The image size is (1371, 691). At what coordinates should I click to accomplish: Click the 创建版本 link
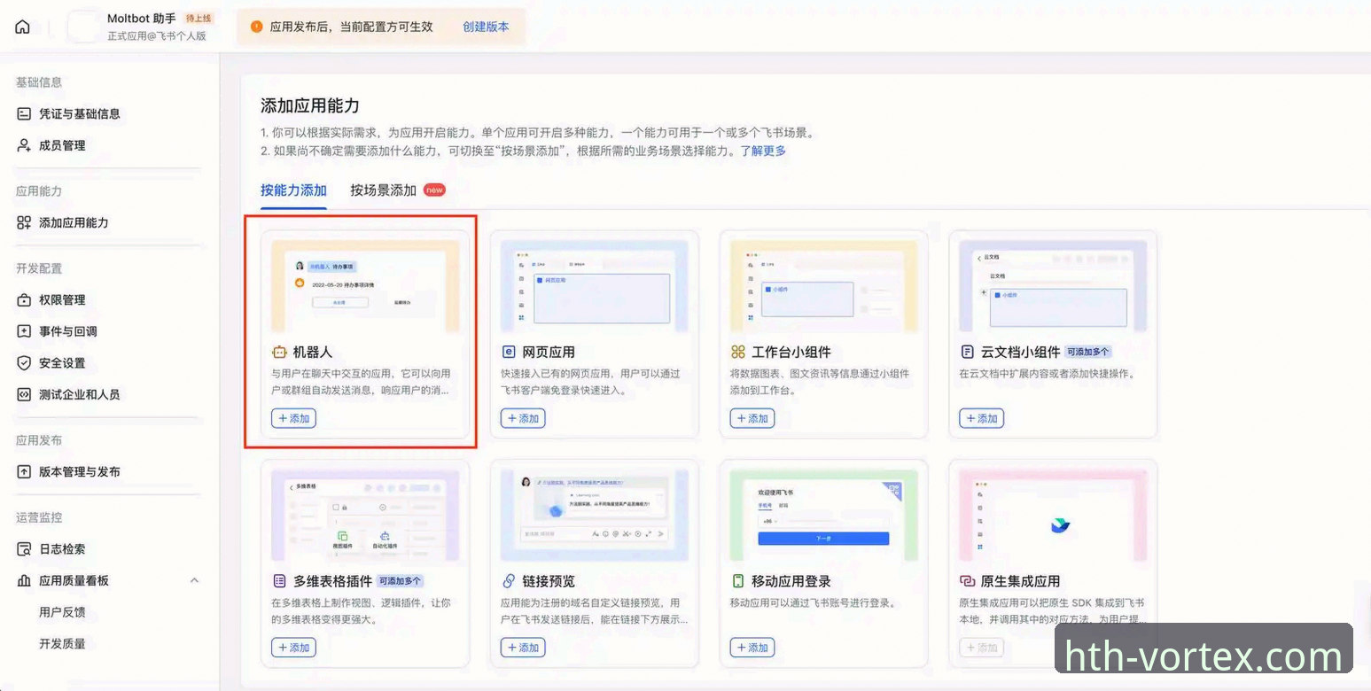point(486,27)
